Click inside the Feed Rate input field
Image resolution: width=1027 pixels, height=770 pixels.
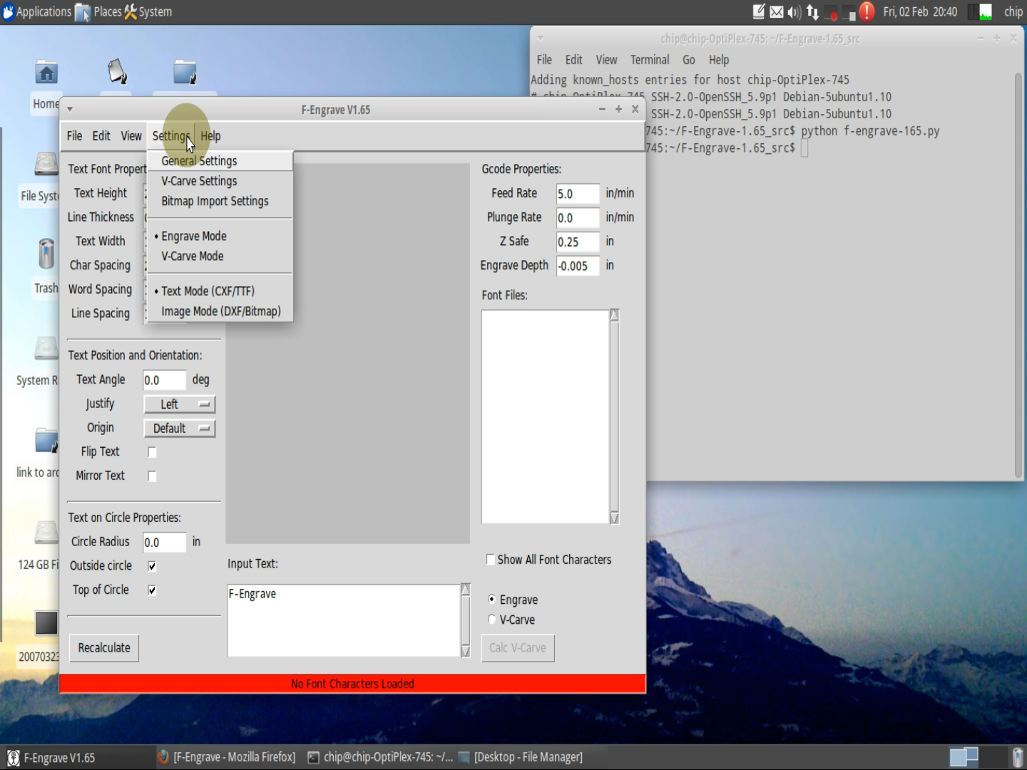(x=577, y=193)
